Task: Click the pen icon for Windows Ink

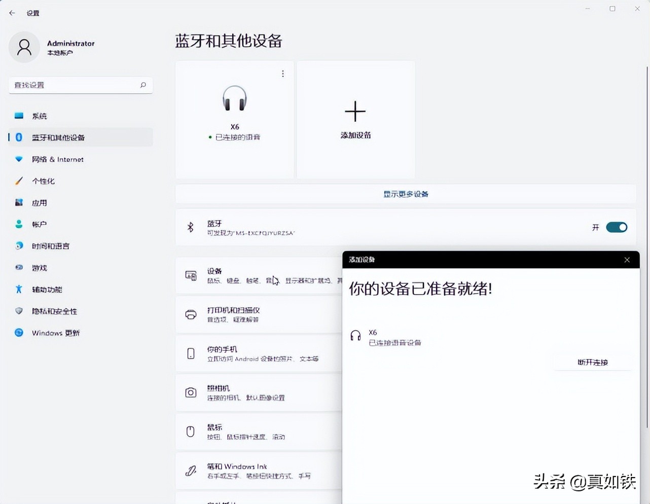Action: tap(191, 471)
